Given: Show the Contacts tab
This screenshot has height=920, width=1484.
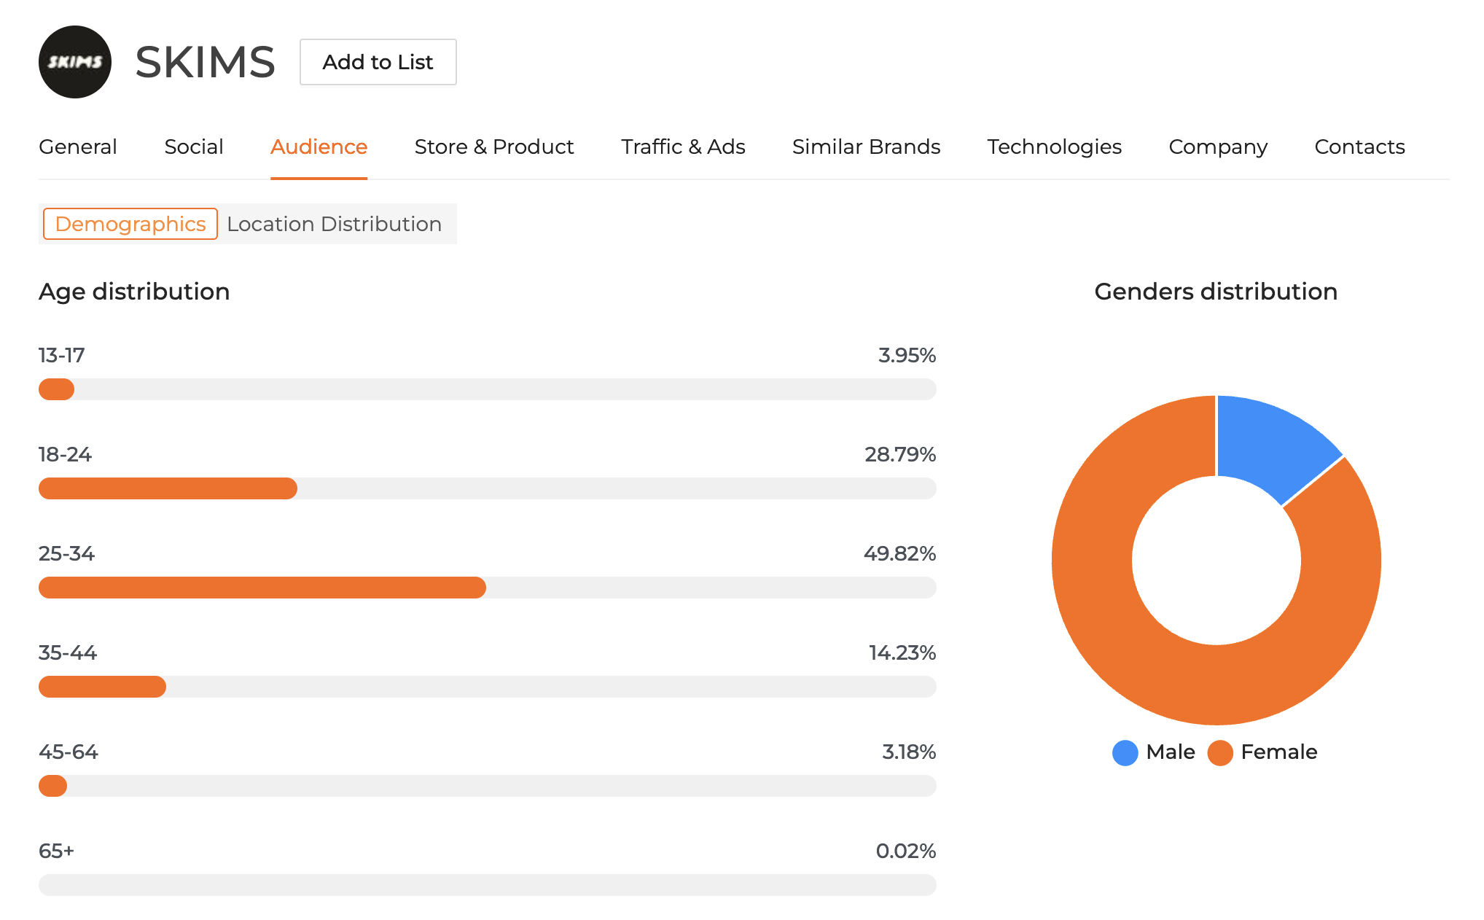Looking at the screenshot, I should coord(1359,147).
